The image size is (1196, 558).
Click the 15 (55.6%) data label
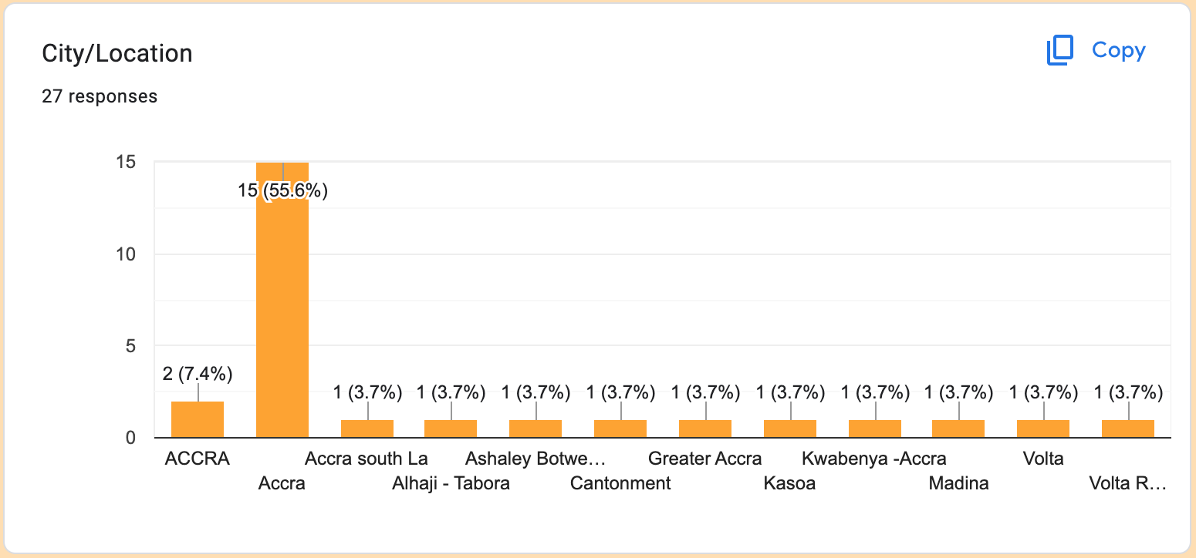click(x=283, y=190)
